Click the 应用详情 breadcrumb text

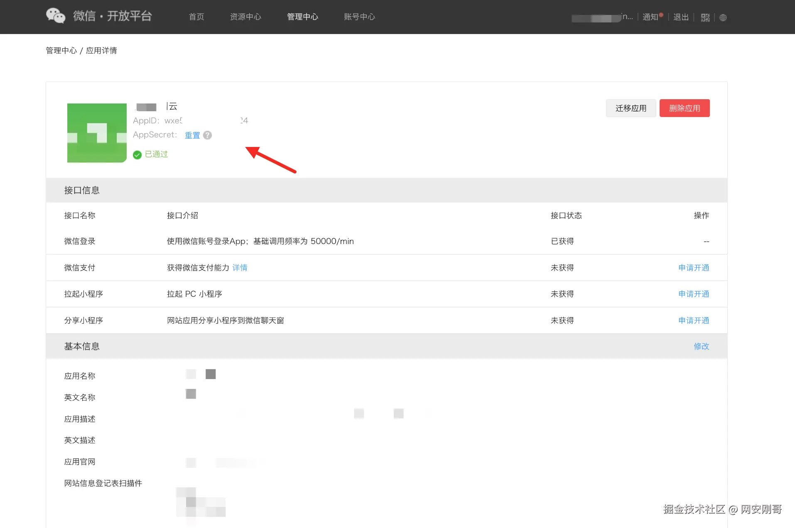pyautogui.click(x=101, y=50)
